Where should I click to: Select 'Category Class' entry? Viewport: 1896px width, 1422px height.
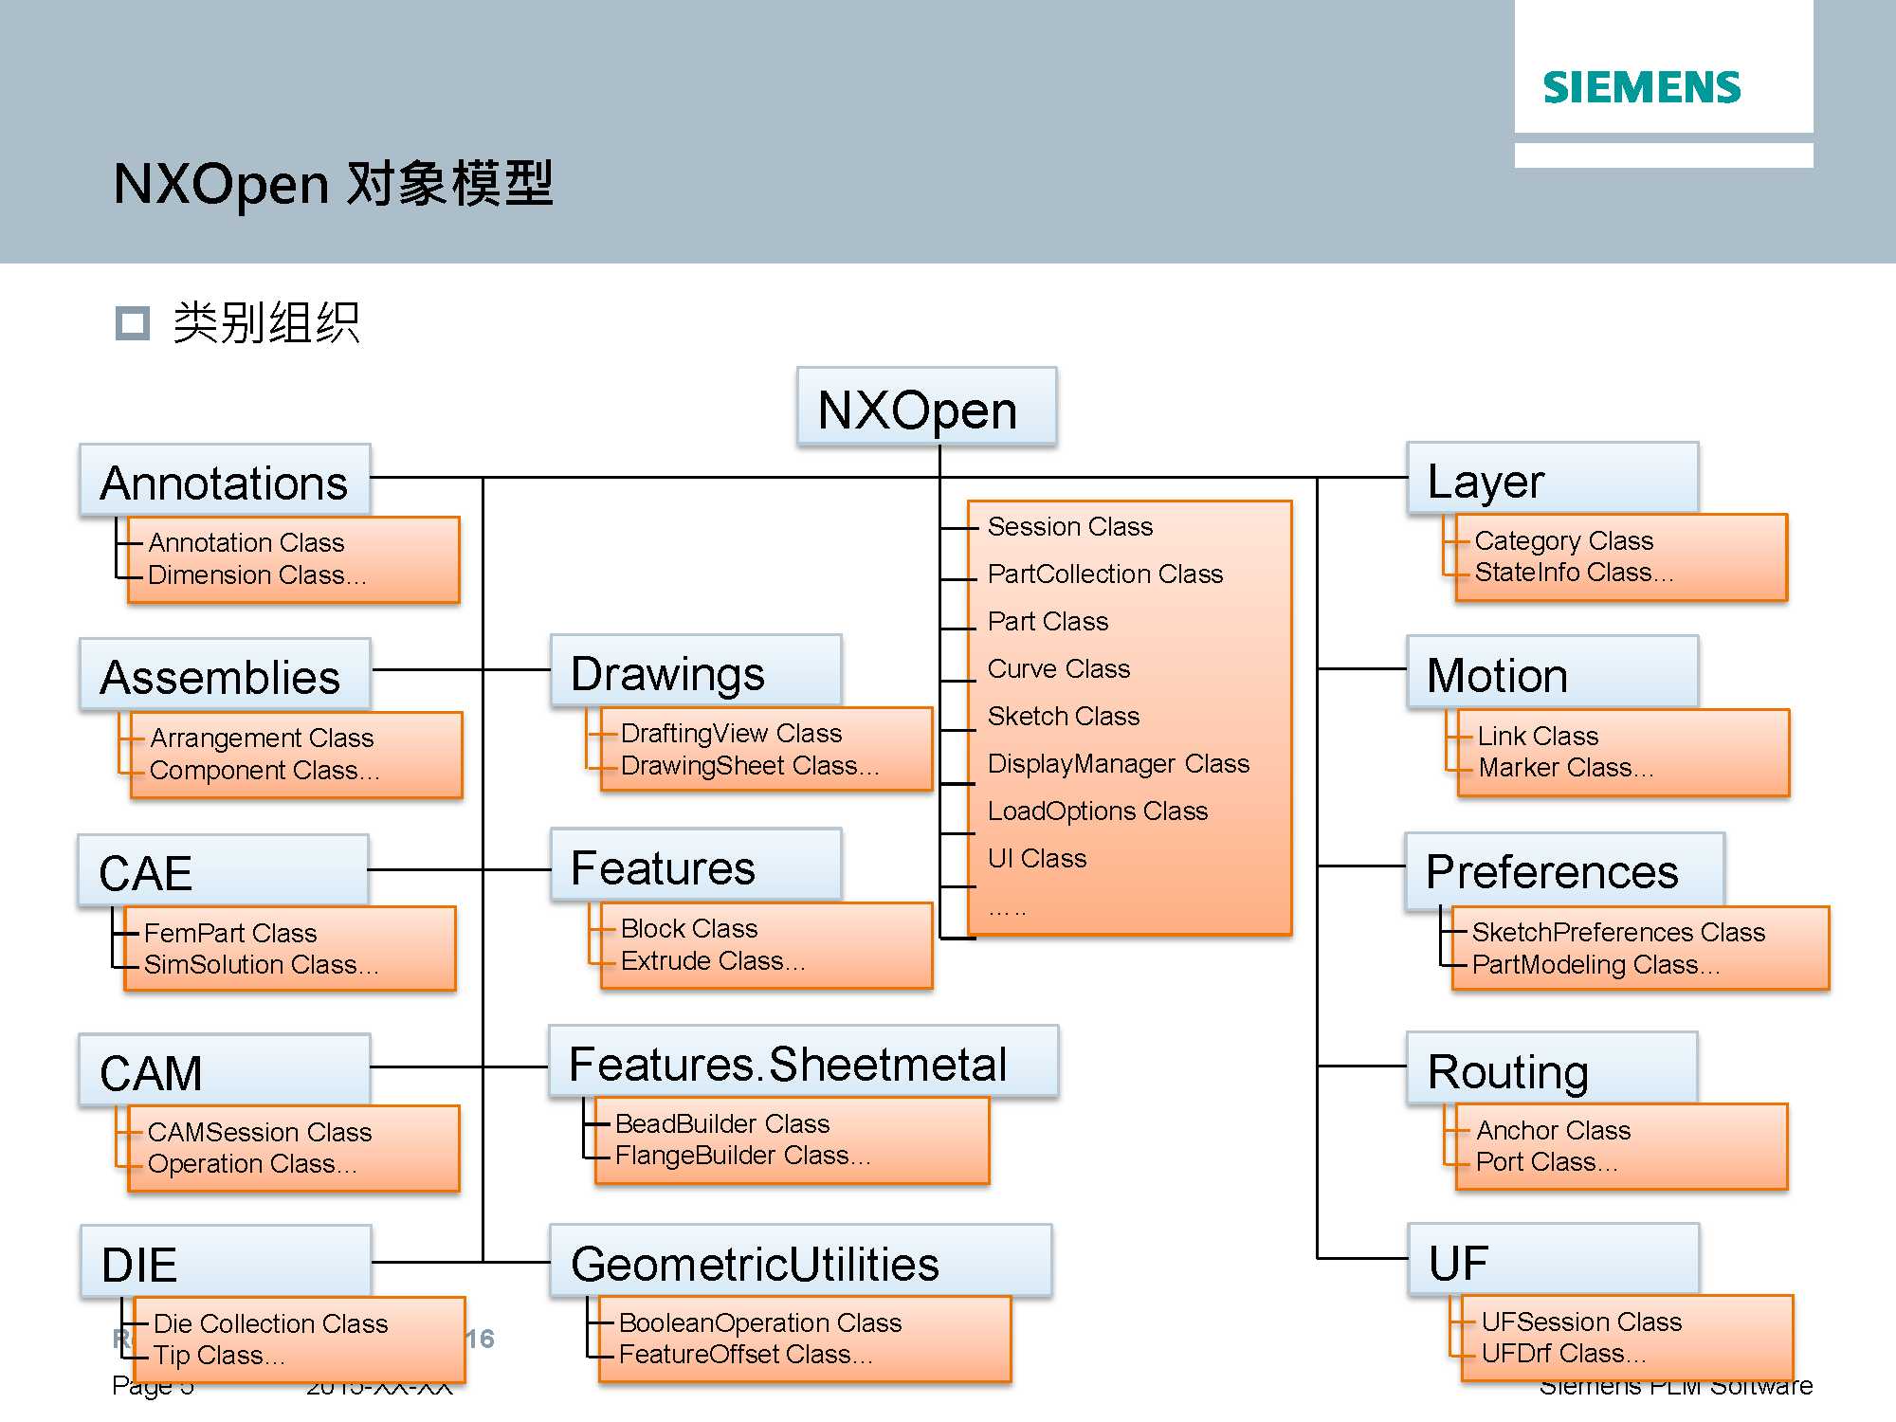click(1564, 540)
